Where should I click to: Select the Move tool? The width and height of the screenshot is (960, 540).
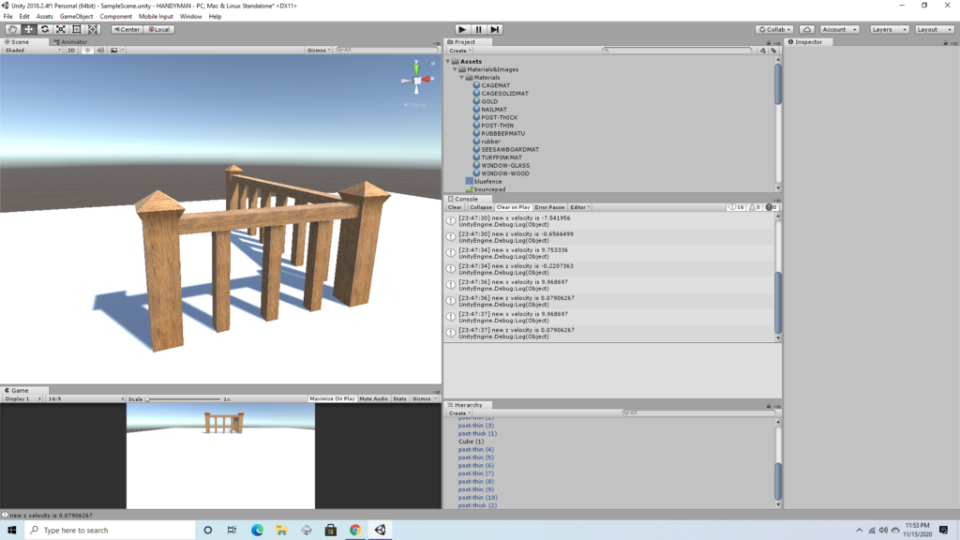(x=28, y=29)
